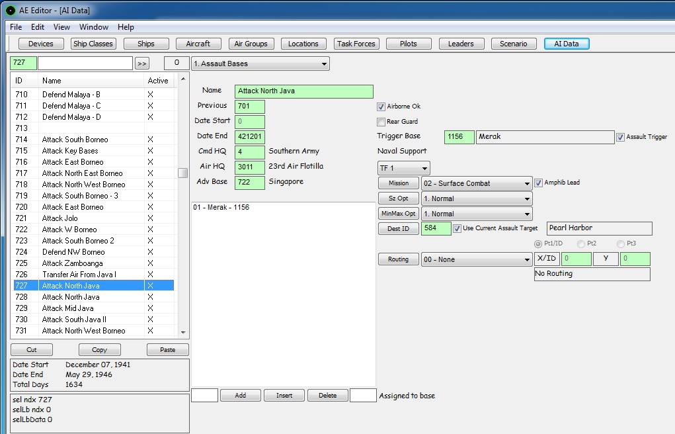Click the Delete button
675x434 pixels.
point(328,395)
